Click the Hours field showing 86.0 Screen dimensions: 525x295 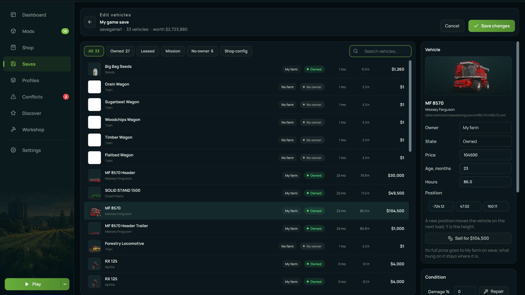tap(485, 182)
